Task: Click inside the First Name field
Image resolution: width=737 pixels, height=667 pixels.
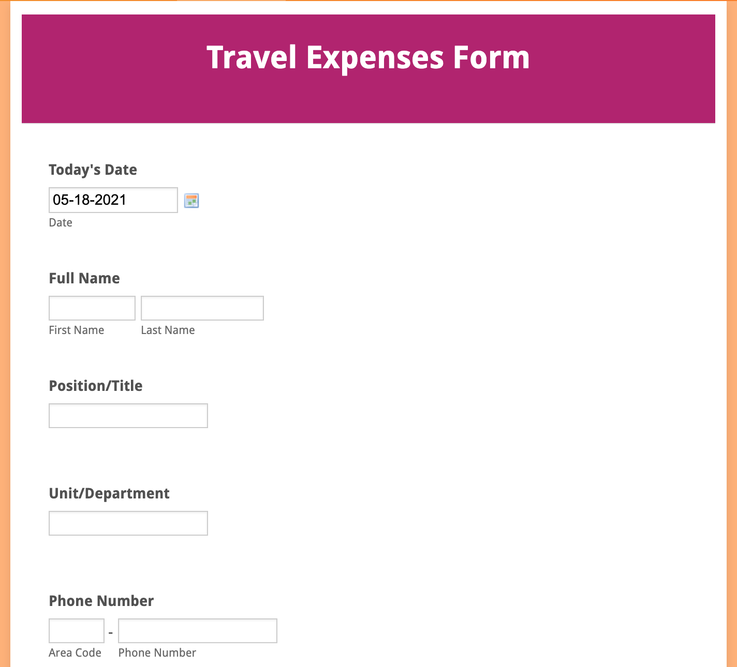Action: point(92,308)
